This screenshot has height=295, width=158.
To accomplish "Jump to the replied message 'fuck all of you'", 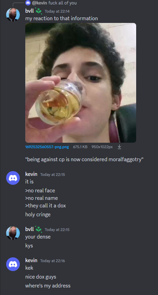I will pos(62,3).
